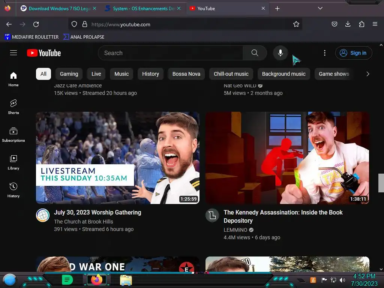Viewport: 384px width, 288px height.
Task: Select the Gaming filter chip
Action: click(x=69, y=74)
